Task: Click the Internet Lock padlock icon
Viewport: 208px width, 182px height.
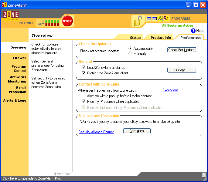Action: [138, 21]
